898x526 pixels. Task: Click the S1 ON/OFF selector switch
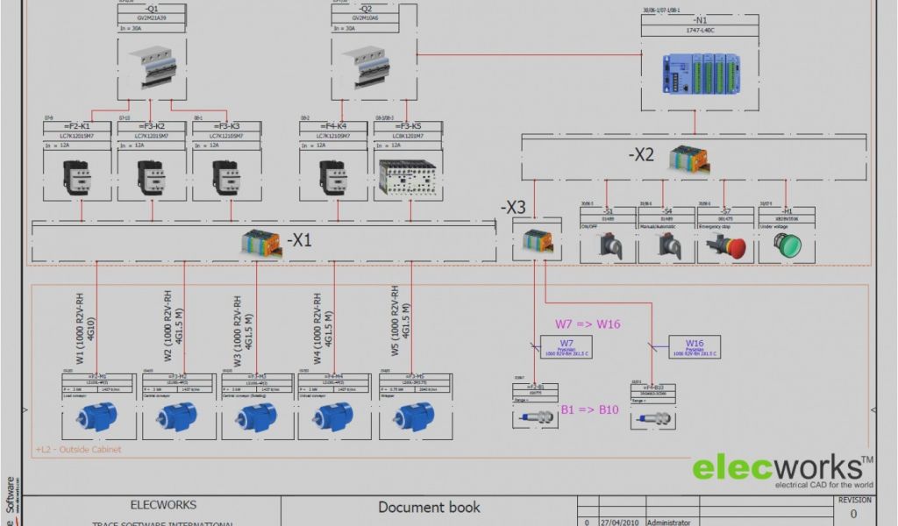(609, 245)
